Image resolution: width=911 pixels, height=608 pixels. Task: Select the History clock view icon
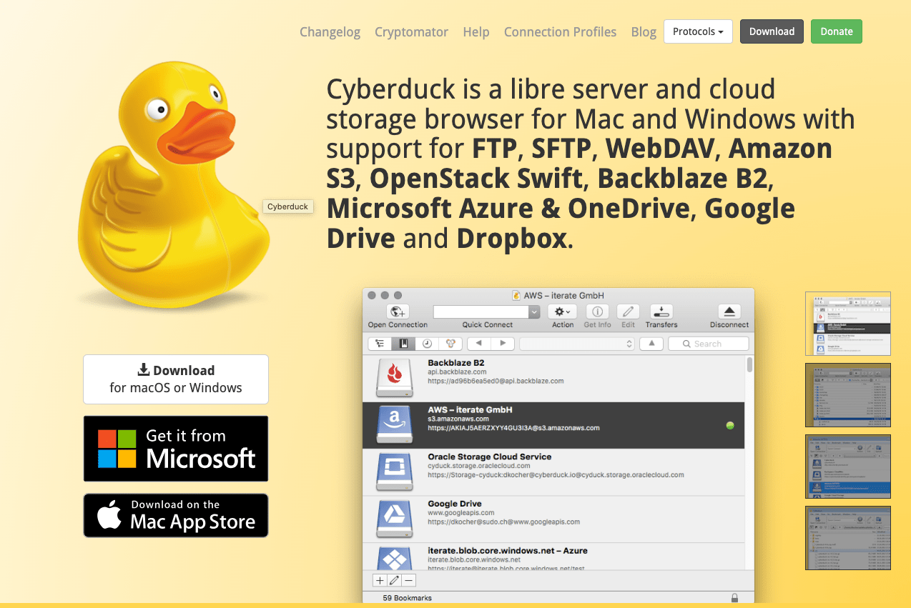(427, 344)
